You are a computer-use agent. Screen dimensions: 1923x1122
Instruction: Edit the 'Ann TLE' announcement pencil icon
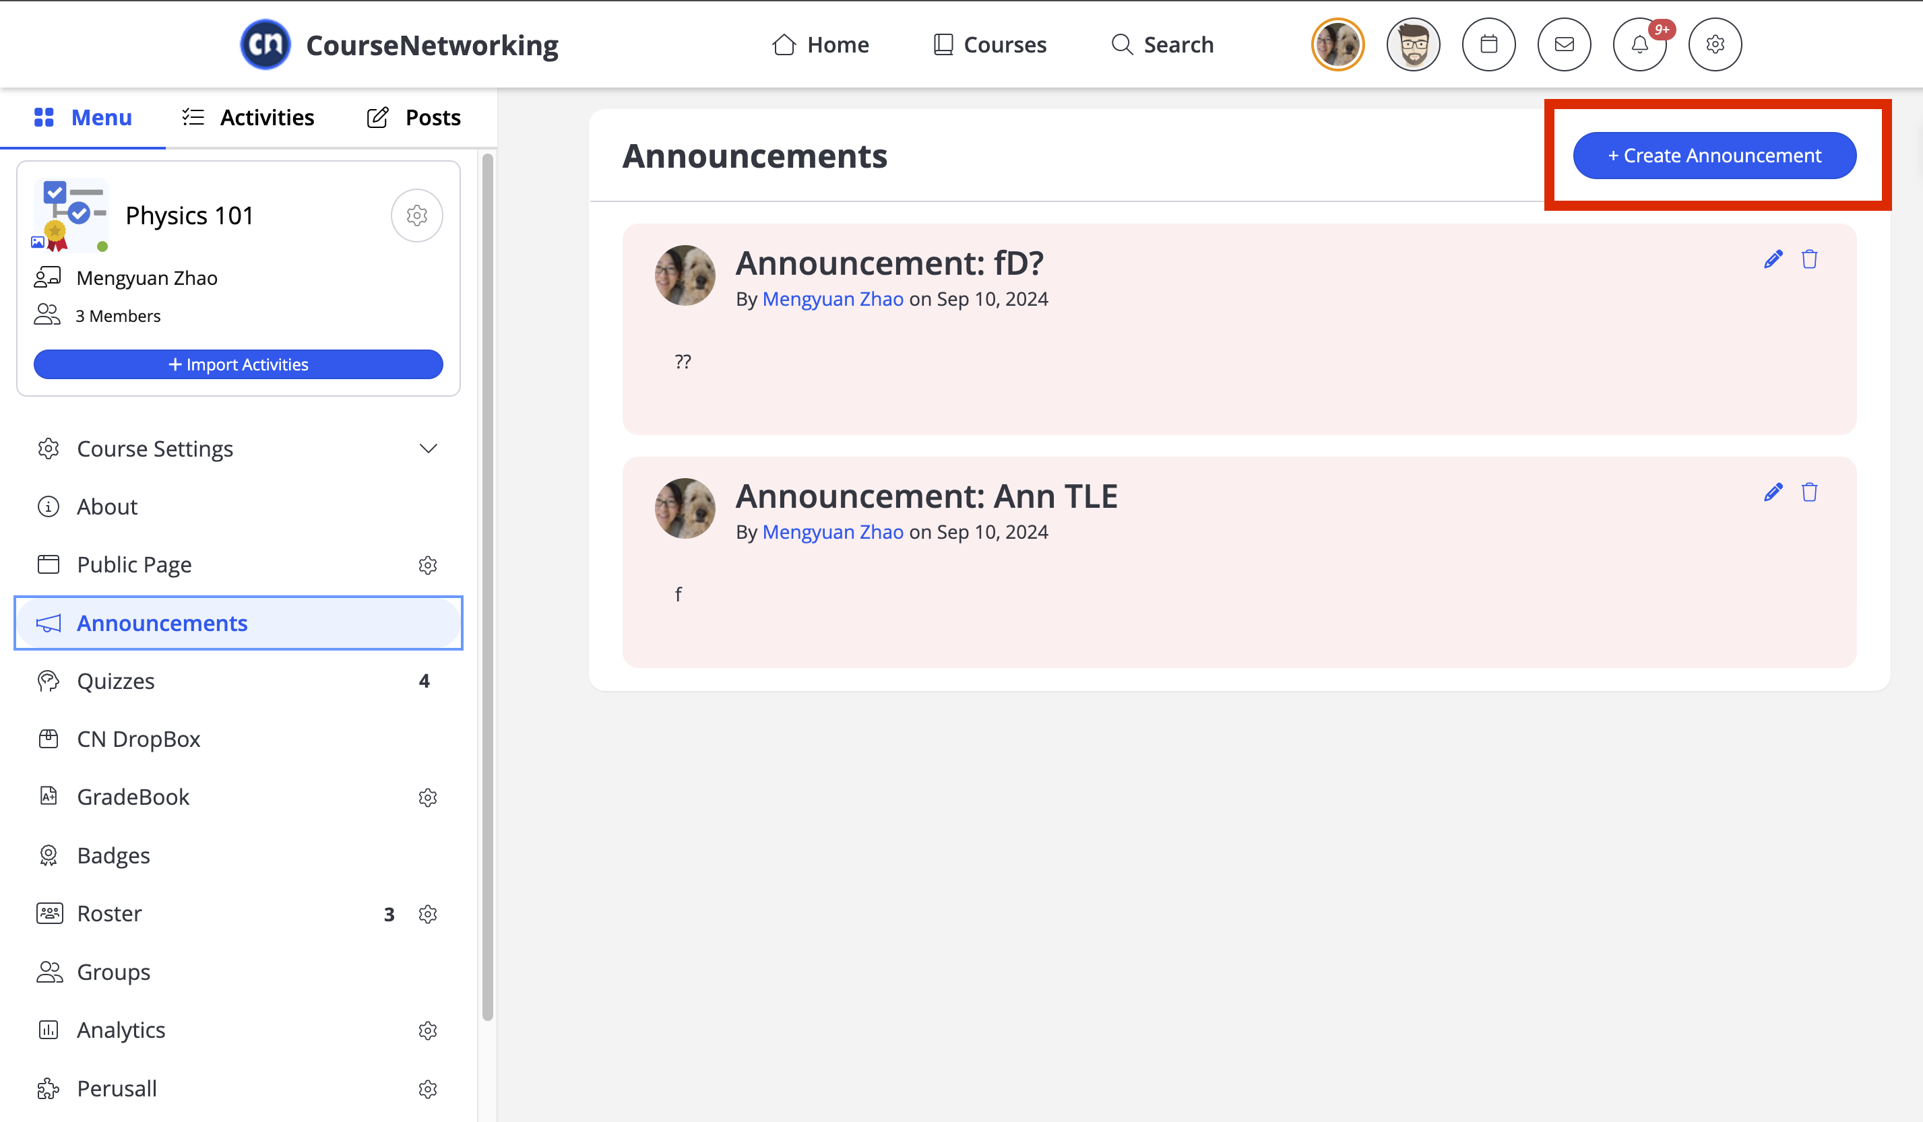point(1773,492)
